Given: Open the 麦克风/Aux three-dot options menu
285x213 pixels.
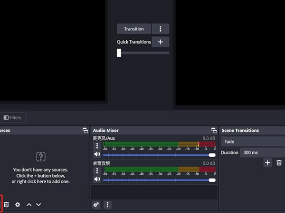Looking at the screenshot, I should pos(97,146).
